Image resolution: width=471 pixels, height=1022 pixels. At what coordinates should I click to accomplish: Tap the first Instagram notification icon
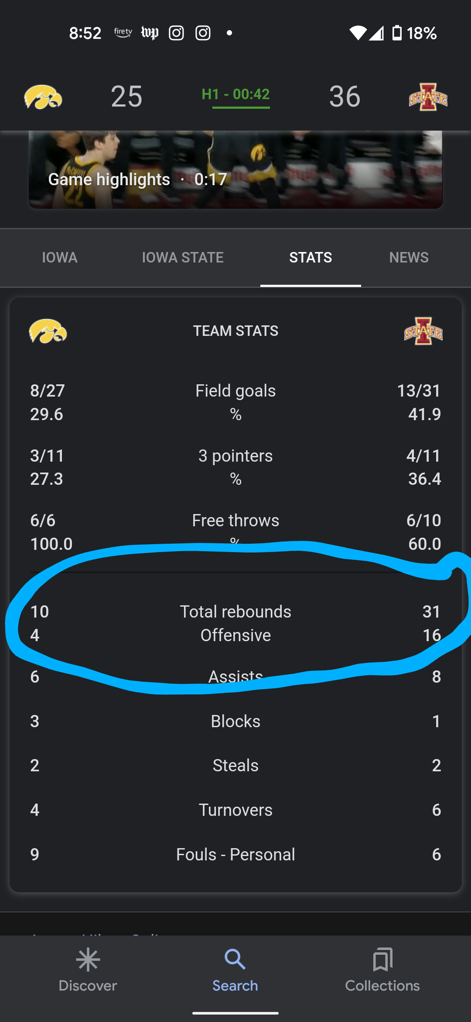[x=176, y=33]
